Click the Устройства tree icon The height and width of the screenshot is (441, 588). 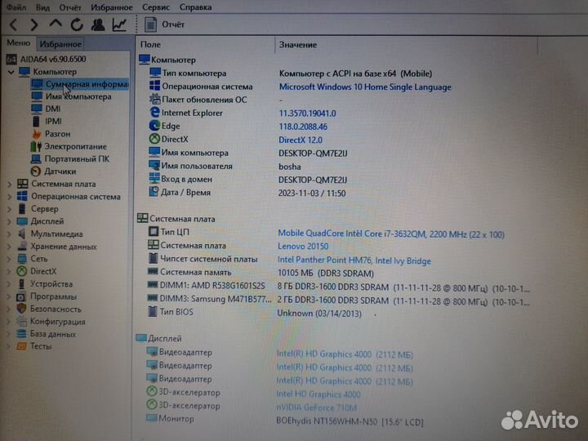[x=22, y=284]
